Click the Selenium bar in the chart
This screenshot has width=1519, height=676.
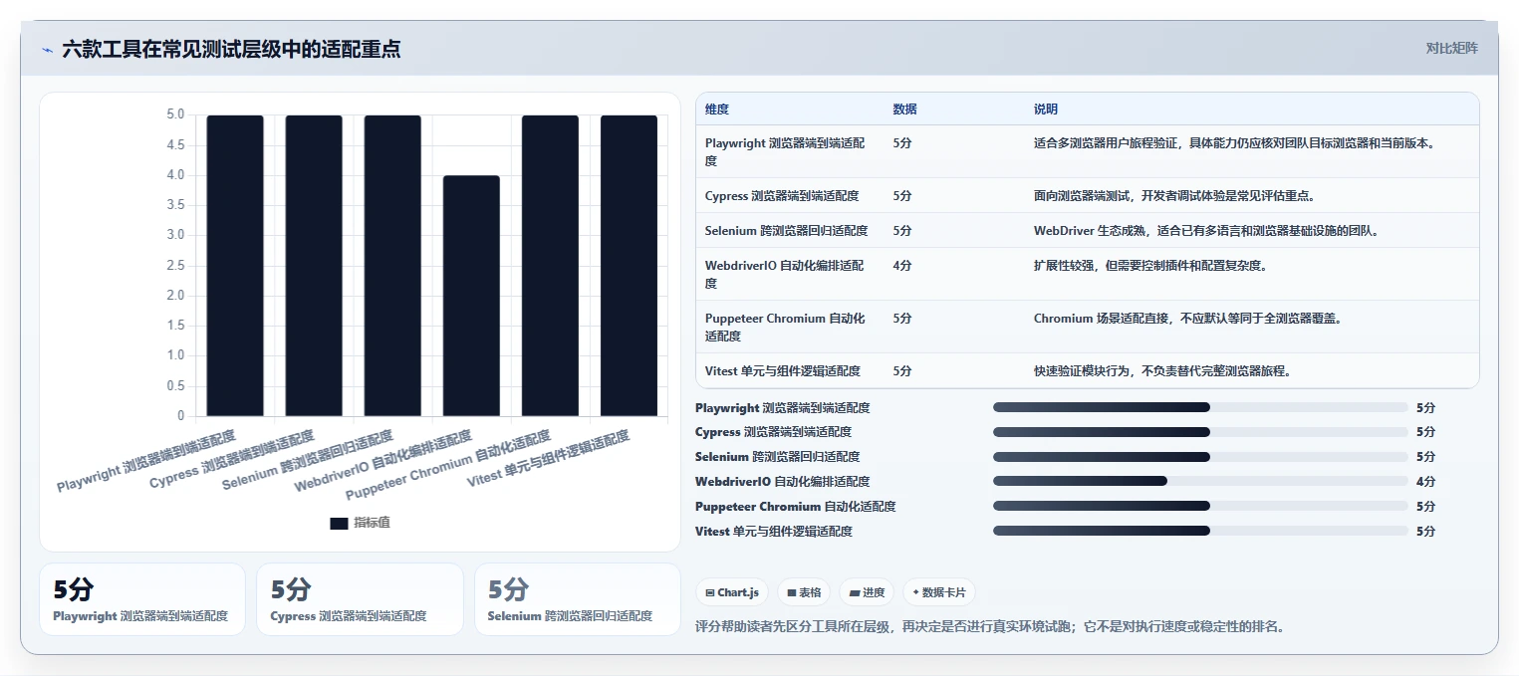point(392,266)
